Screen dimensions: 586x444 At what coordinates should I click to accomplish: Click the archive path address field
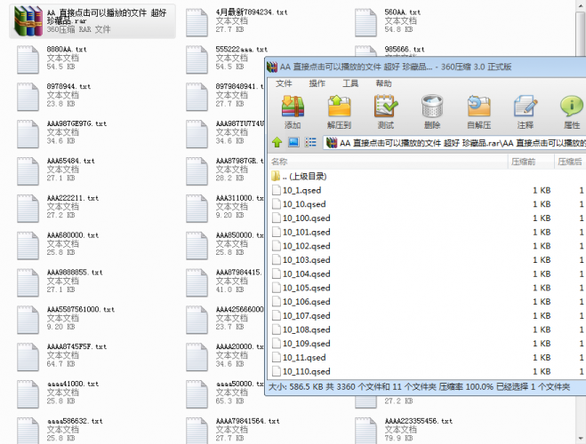click(x=454, y=142)
